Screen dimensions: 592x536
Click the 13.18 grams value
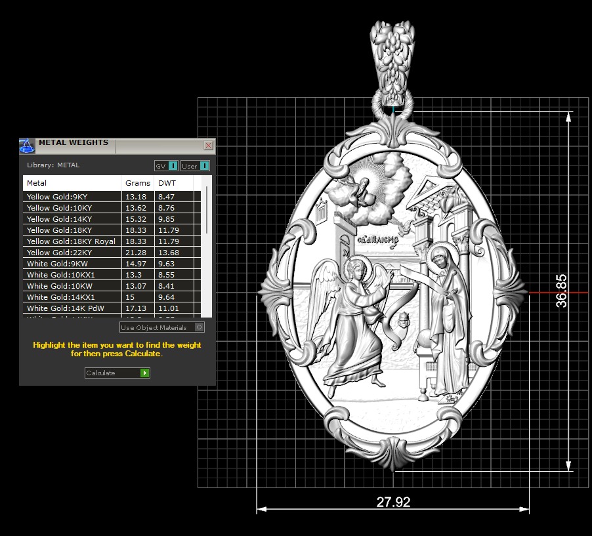[136, 197]
